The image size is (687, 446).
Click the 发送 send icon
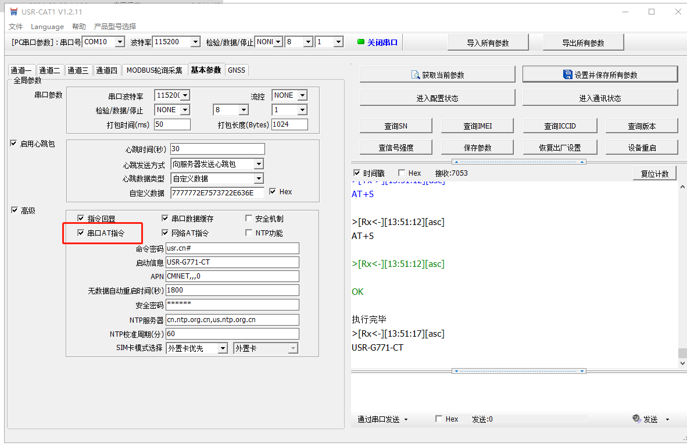(x=636, y=419)
